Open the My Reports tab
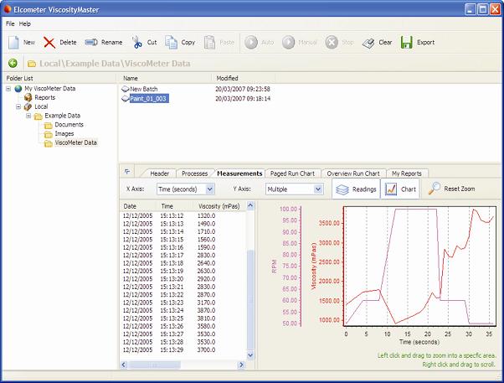Viewport: 504px width, 383px height. coord(407,173)
